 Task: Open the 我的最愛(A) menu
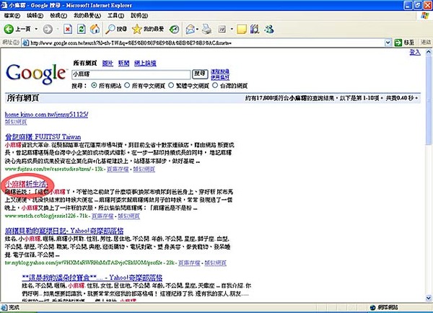coord(87,16)
